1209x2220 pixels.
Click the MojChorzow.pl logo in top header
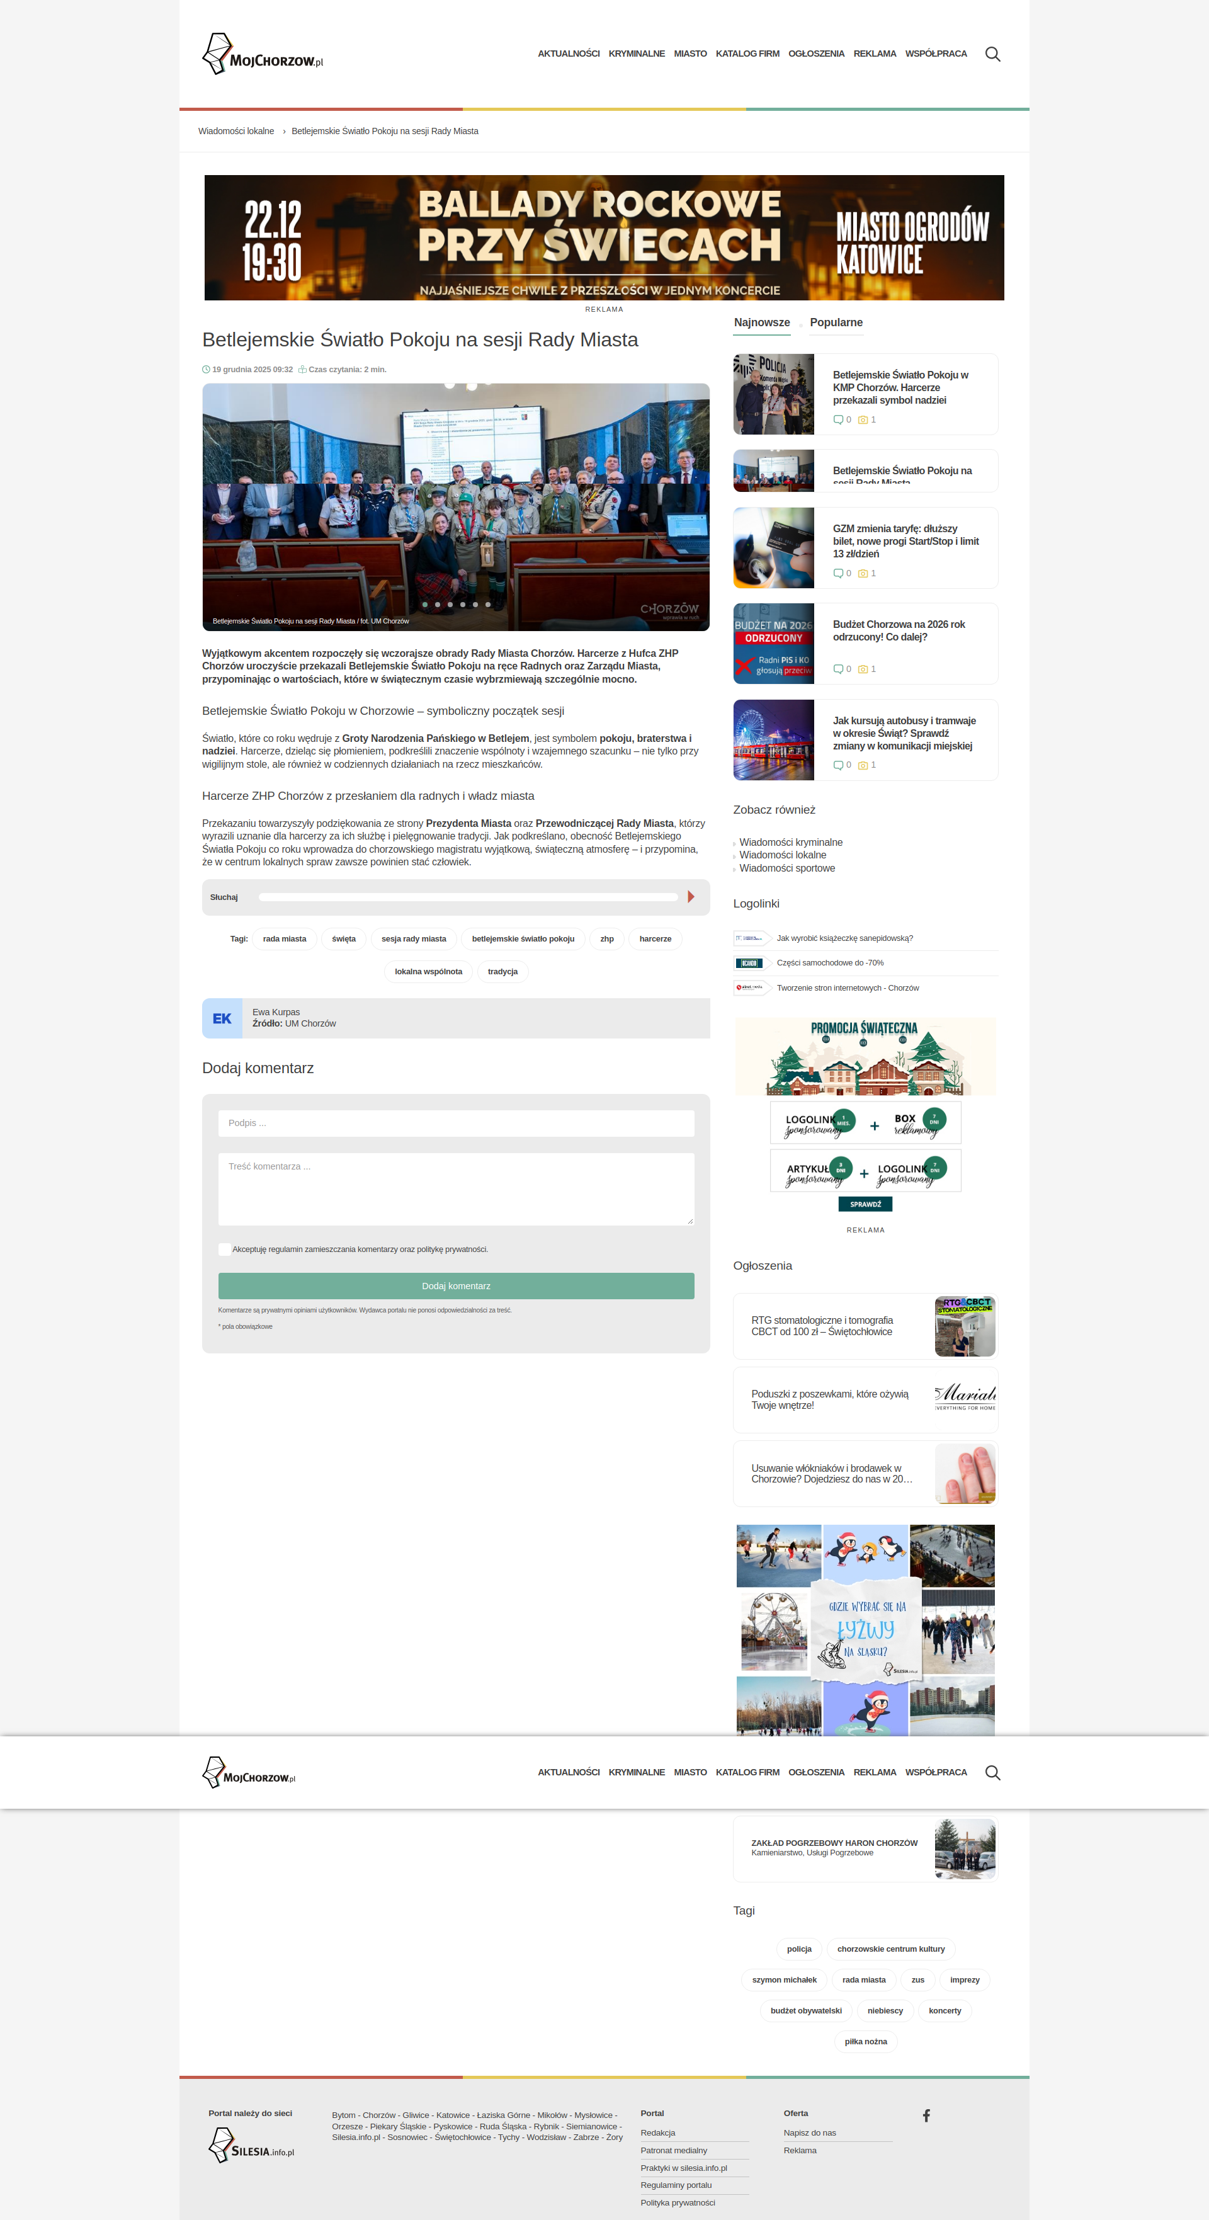(262, 55)
